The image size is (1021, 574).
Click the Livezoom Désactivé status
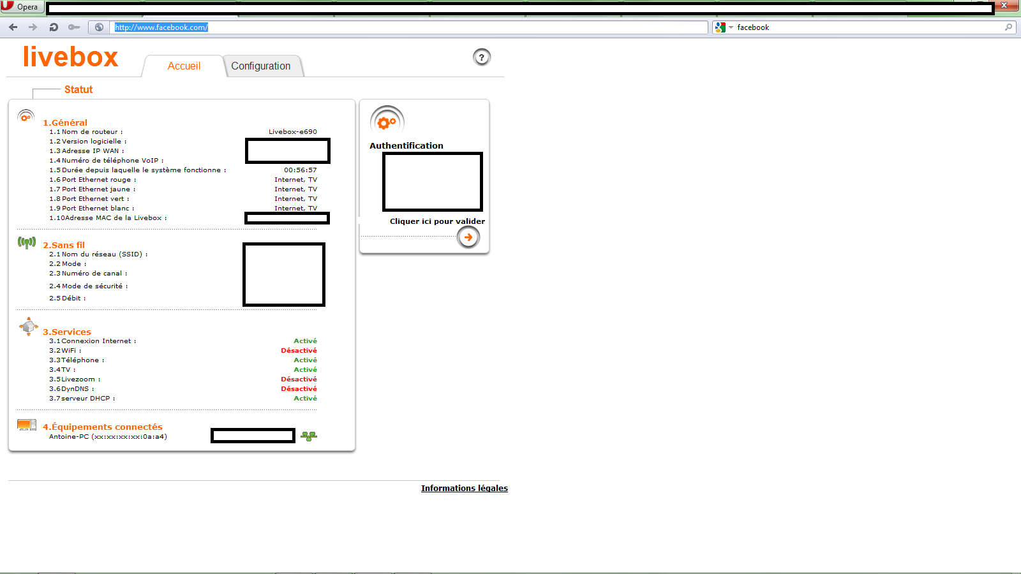299,379
